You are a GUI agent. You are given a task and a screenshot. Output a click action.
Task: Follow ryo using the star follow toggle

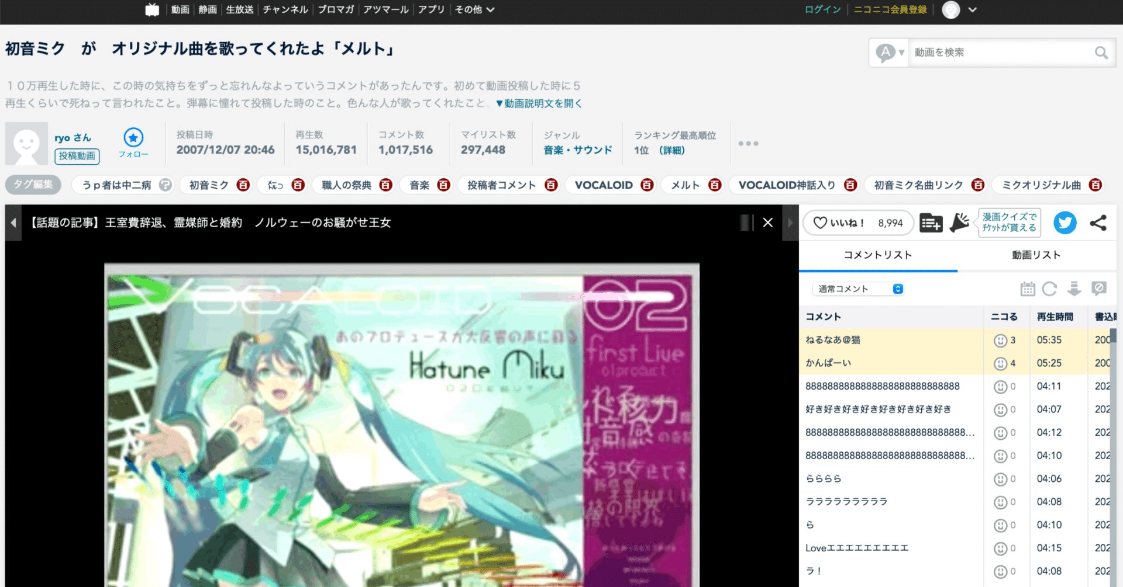[x=133, y=138]
